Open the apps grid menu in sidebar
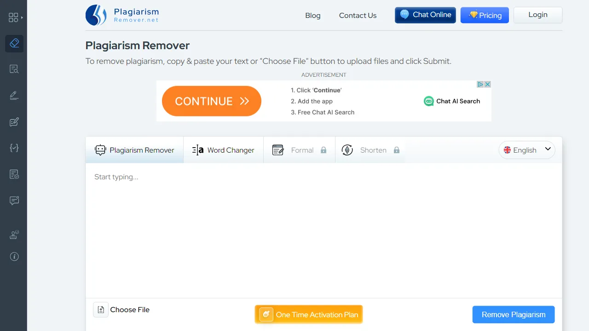Screen dimensions: 589x331 (13, 17)
